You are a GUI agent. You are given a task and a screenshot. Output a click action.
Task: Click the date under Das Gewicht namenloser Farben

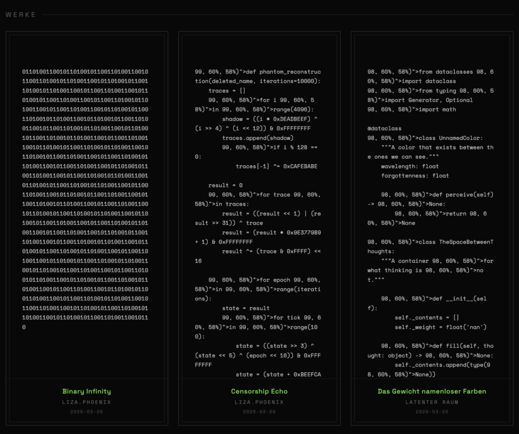(432, 412)
